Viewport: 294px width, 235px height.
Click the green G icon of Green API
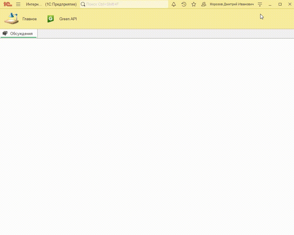point(51,19)
